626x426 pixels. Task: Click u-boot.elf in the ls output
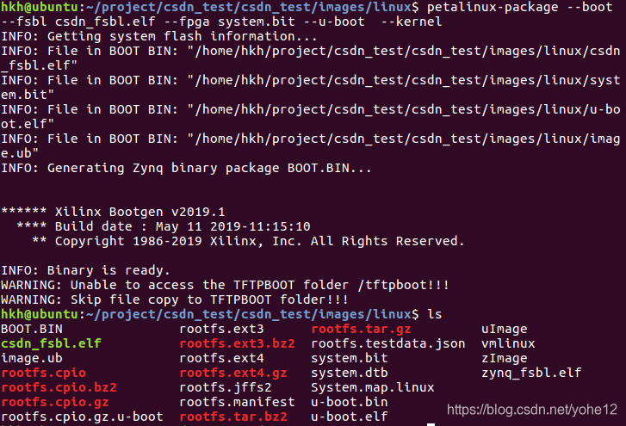coord(350,417)
